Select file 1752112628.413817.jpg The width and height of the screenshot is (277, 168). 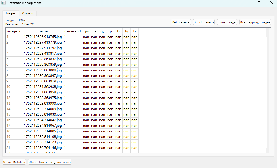tap(43, 54)
